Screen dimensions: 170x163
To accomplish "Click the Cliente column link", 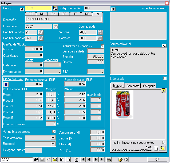I will pyautogui.click(x=29, y=60).
